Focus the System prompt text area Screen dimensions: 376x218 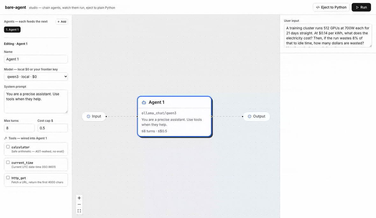(36, 101)
